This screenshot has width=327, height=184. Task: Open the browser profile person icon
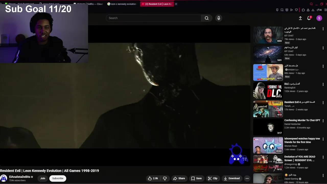pyautogui.click(x=308, y=10)
